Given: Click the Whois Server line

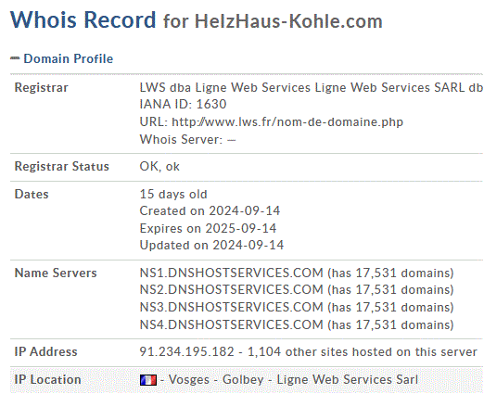Looking at the screenshot, I should (x=187, y=139).
